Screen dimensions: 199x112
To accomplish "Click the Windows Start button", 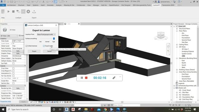I will tap(3, 109).
